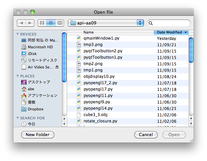Select the リモートディスク disc icon
The width and height of the screenshot is (207, 161).
[x=24, y=60]
